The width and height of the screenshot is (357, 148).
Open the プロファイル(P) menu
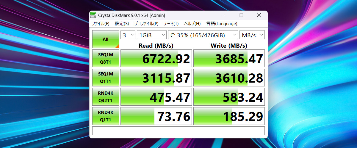click(146, 24)
